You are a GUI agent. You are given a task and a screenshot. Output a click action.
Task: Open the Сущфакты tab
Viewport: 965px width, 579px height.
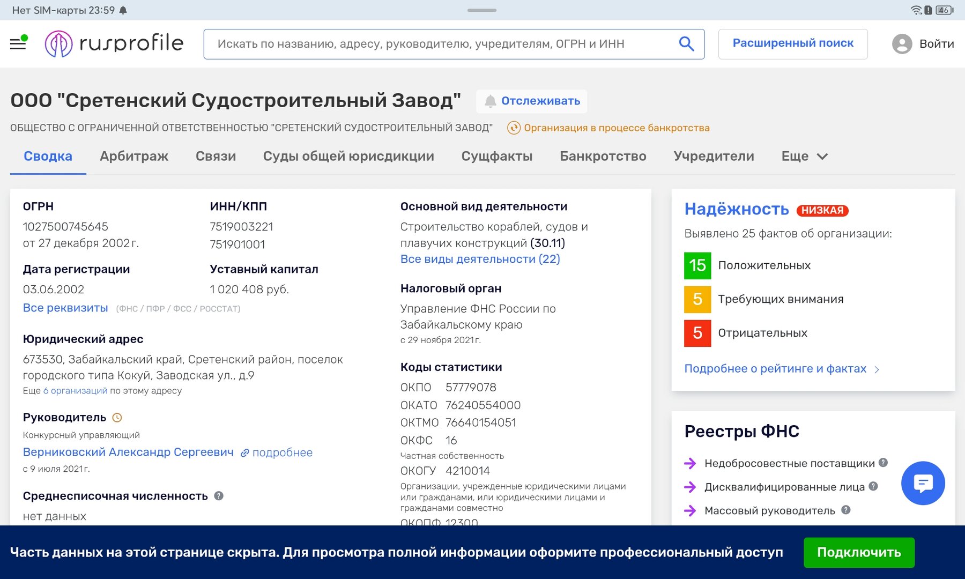(x=497, y=156)
